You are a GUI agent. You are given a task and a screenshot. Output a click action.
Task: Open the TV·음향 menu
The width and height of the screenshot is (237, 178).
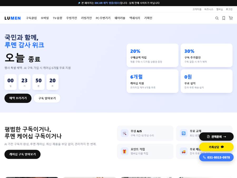pyautogui.click(x=57, y=18)
